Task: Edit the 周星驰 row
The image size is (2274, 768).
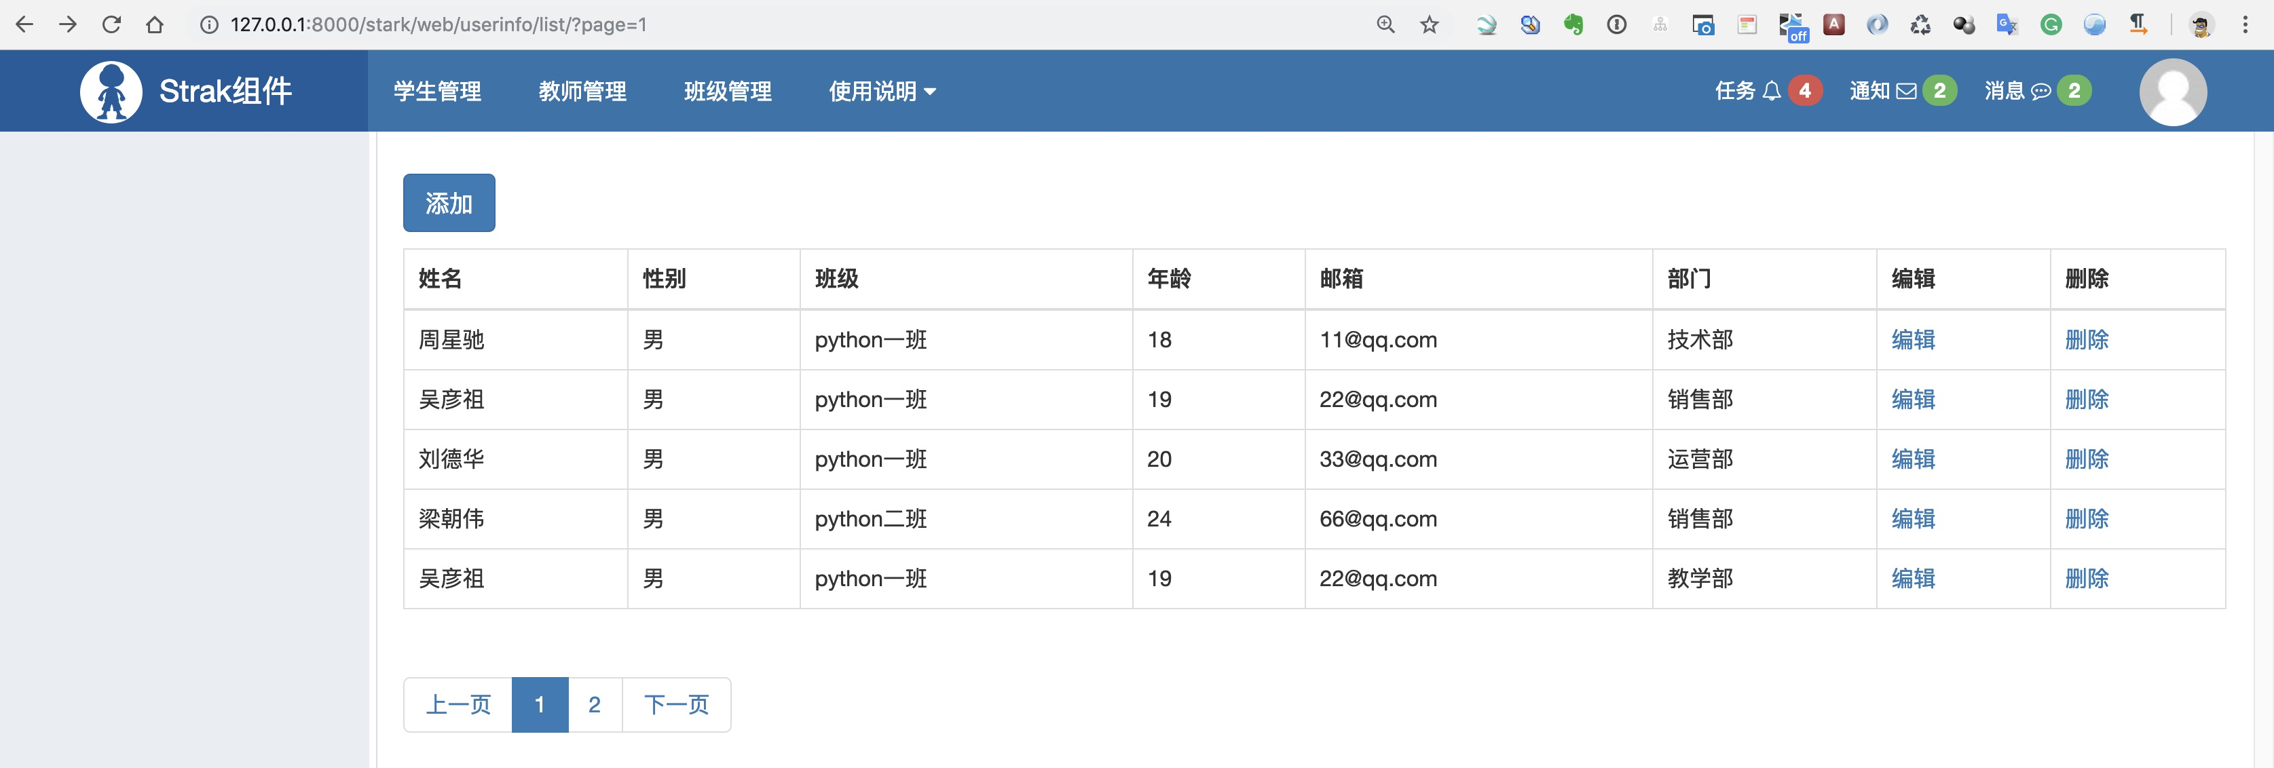Action: tap(1913, 340)
